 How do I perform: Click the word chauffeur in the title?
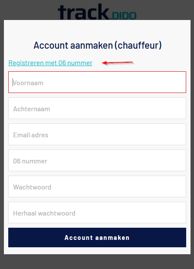click(138, 46)
